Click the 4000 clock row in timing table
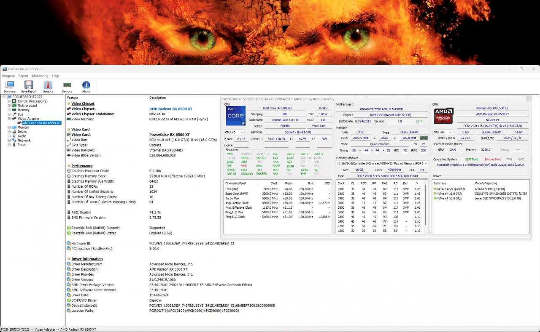Screen dimensions: 540x332 click(380, 189)
